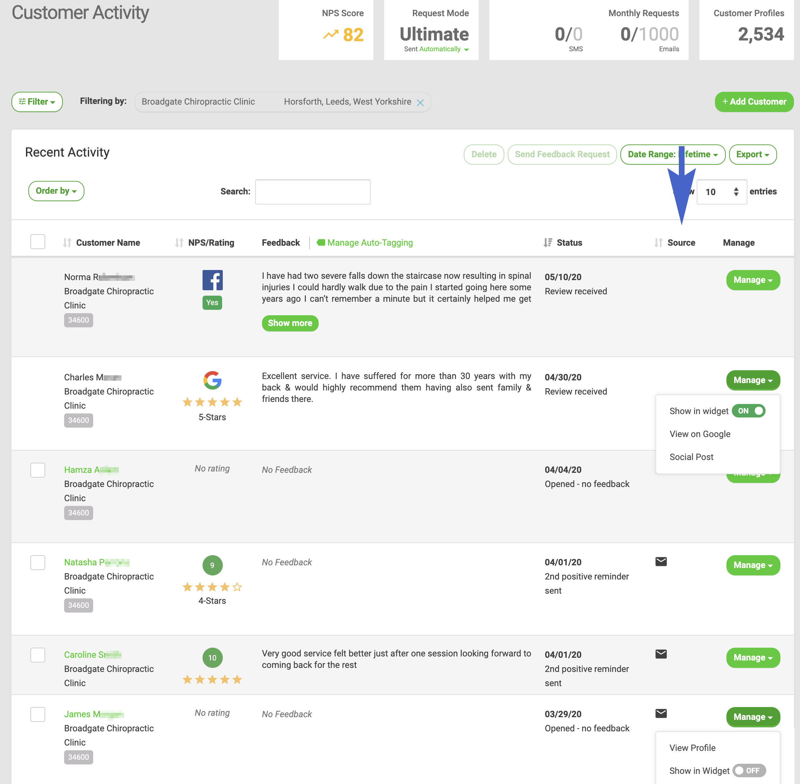
Task: Click the Add Customer button
Action: tap(754, 102)
